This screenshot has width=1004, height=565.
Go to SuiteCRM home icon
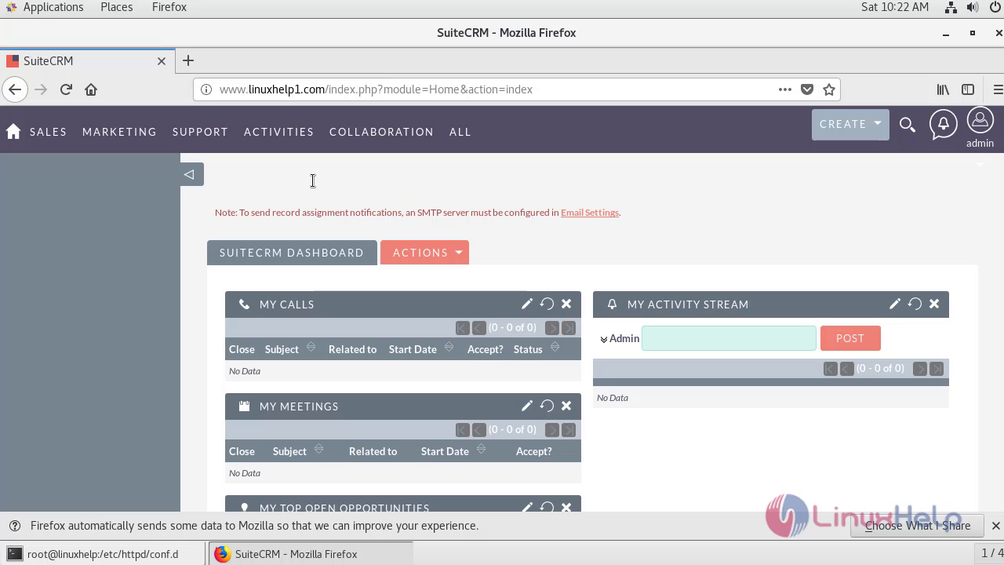click(x=13, y=132)
